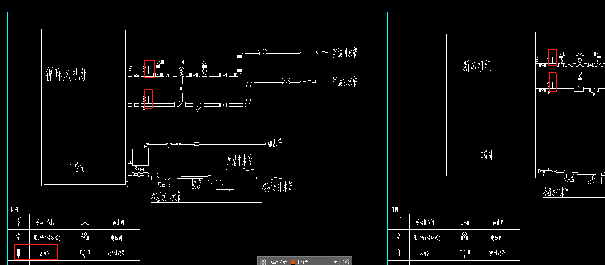Viewport: 605px width, 265px height.
Task: Select the Y-strainer on the 加湿管 line
Action: click(169, 145)
